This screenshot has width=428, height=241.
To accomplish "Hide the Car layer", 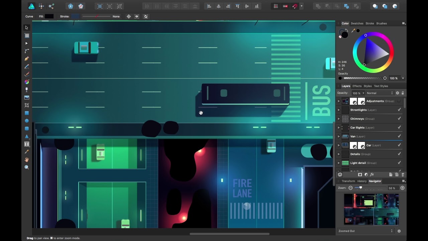I will coord(399,145).
